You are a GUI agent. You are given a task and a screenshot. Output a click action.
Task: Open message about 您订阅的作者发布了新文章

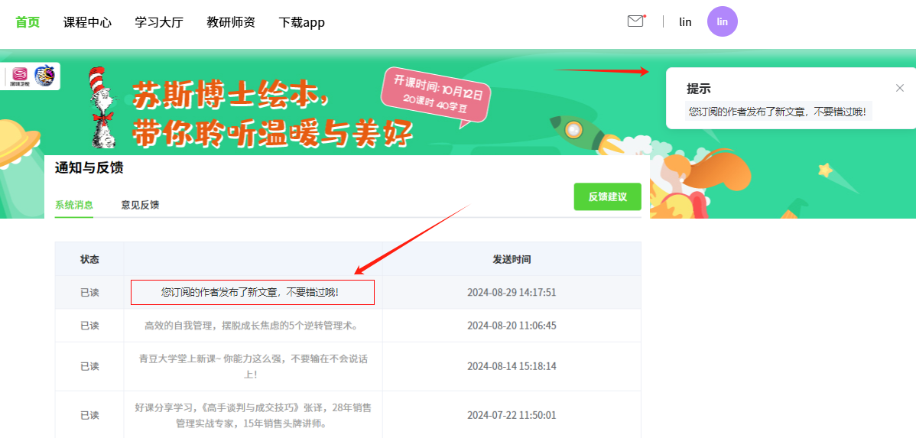[x=252, y=292]
